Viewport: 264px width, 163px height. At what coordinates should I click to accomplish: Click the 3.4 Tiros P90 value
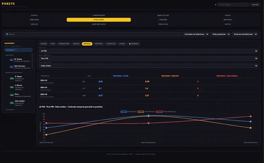click(147, 88)
